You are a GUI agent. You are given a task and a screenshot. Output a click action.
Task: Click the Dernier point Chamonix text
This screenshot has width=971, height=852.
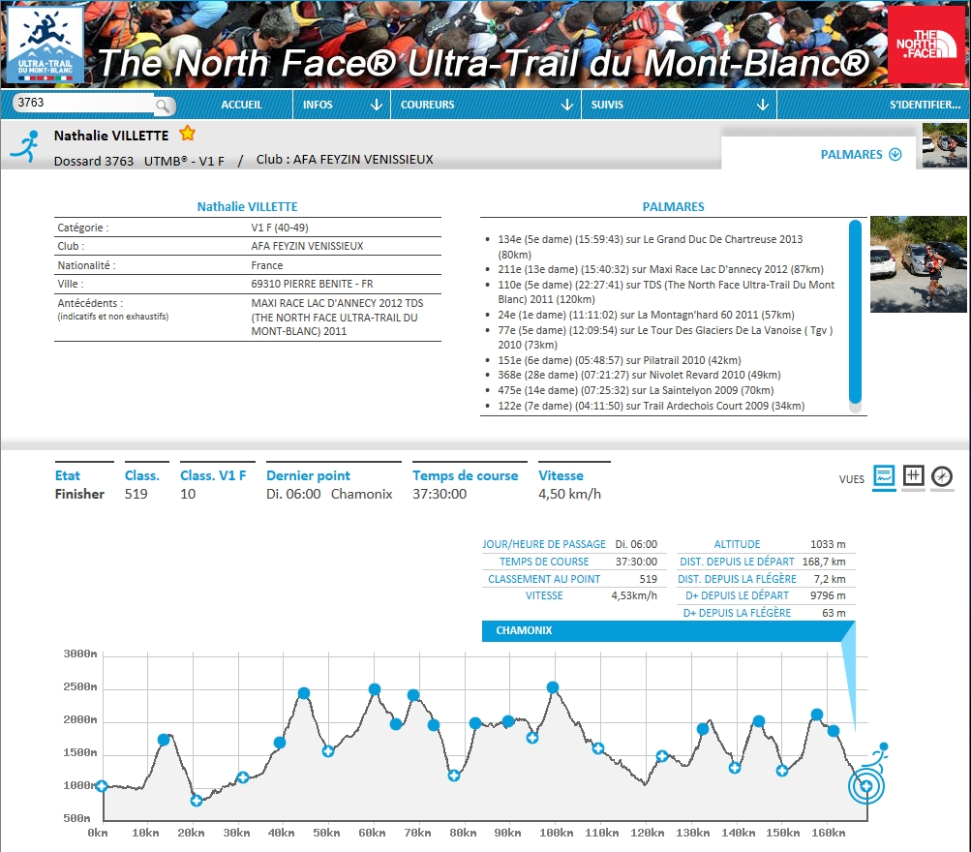pyautogui.click(x=362, y=494)
